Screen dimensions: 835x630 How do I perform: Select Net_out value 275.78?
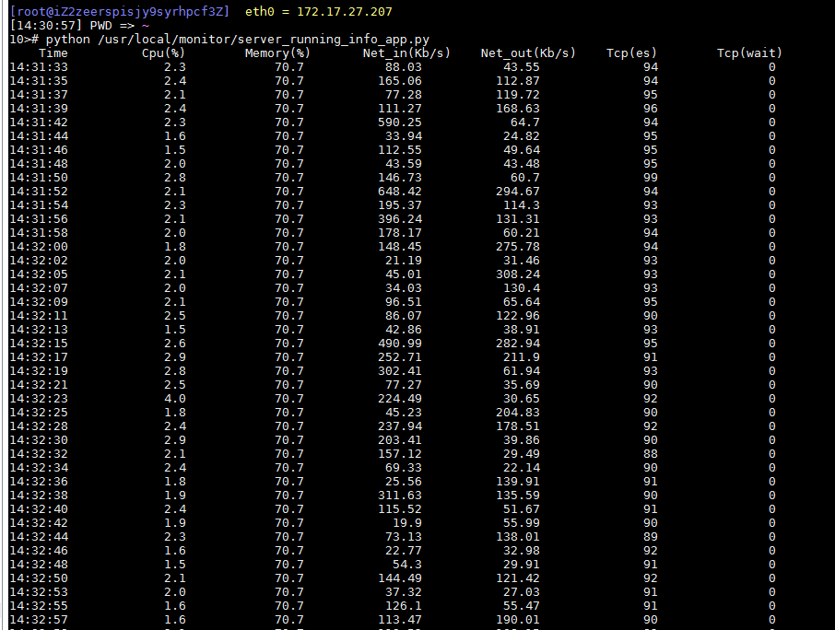(518, 247)
